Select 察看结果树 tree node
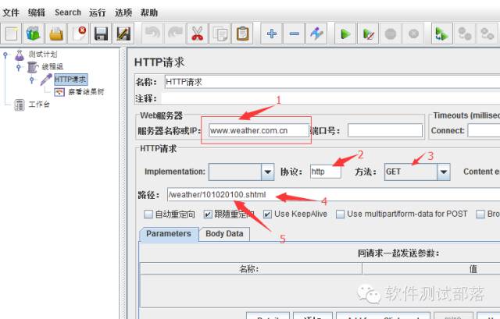The width and height of the screenshot is (500, 319). click(x=86, y=92)
